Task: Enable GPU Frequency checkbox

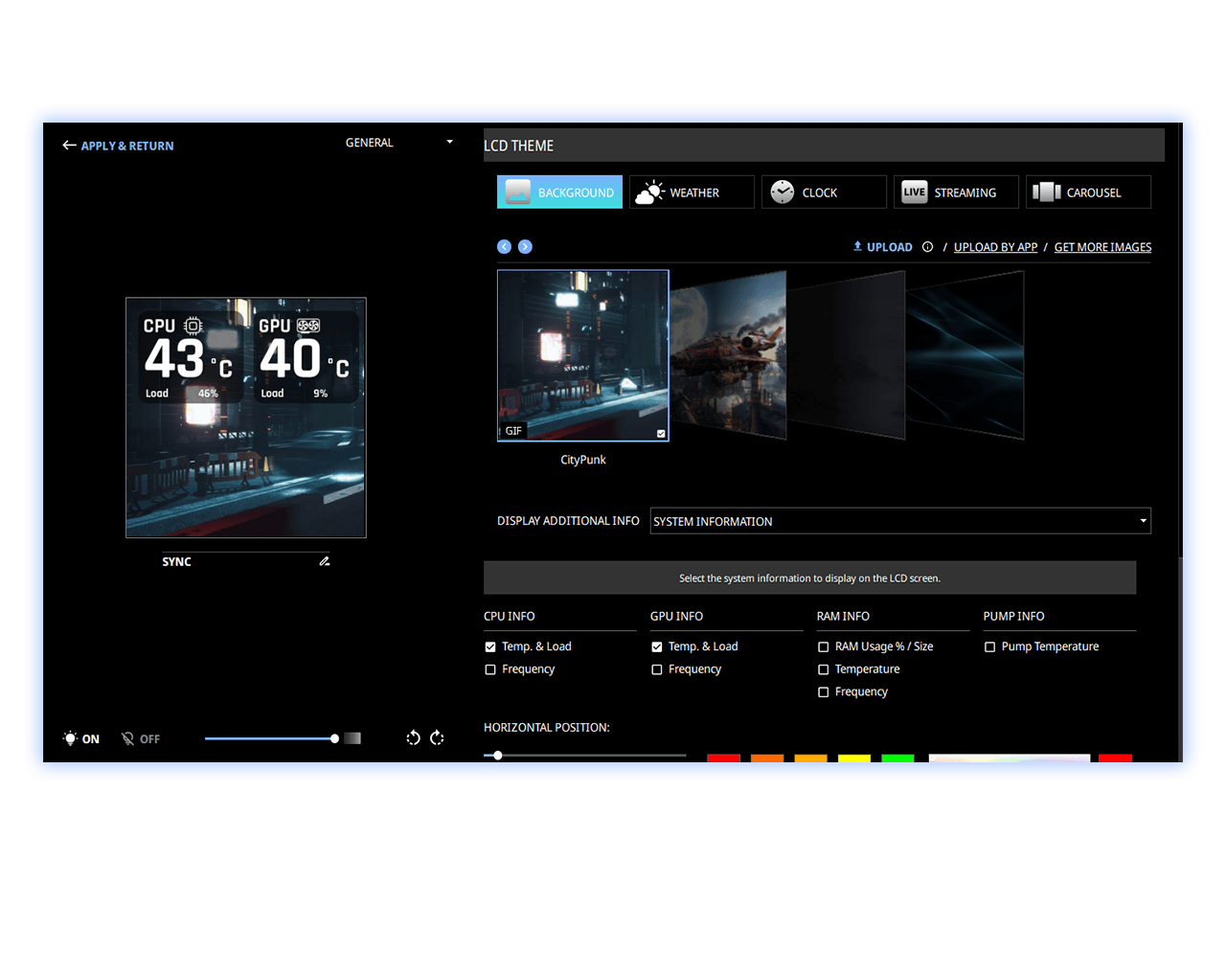Action: [657, 669]
